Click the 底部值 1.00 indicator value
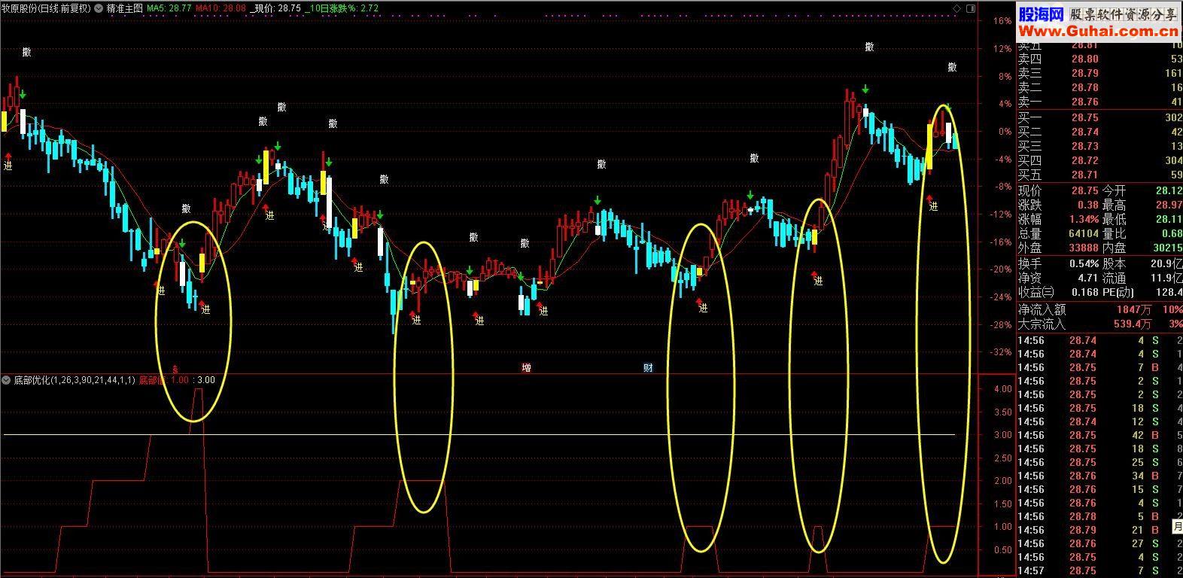Viewport: 1183px width, 578px height. coord(165,380)
